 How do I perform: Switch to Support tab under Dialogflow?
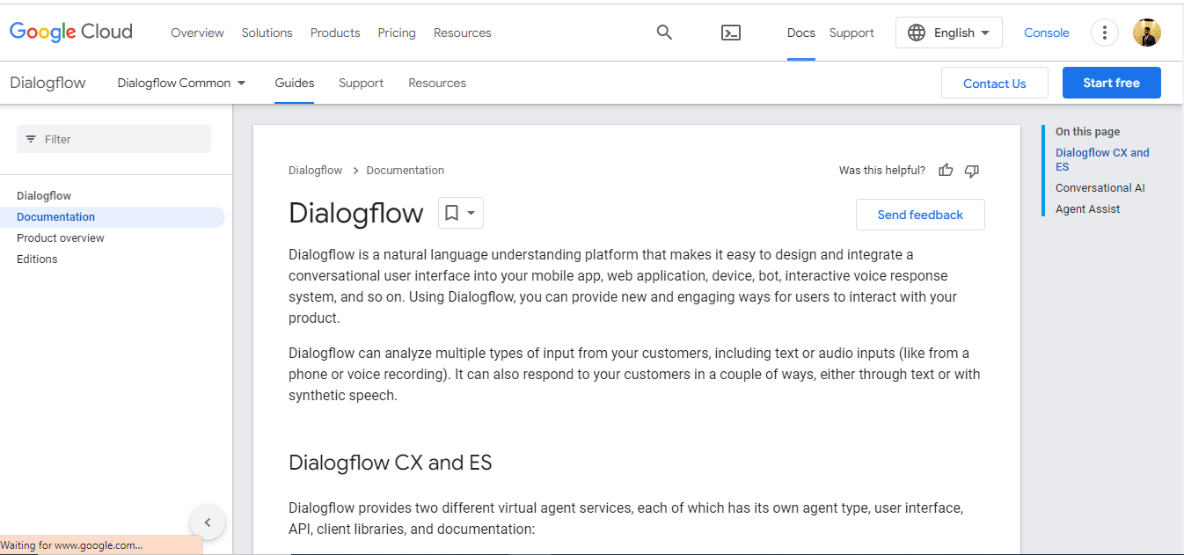[361, 83]
